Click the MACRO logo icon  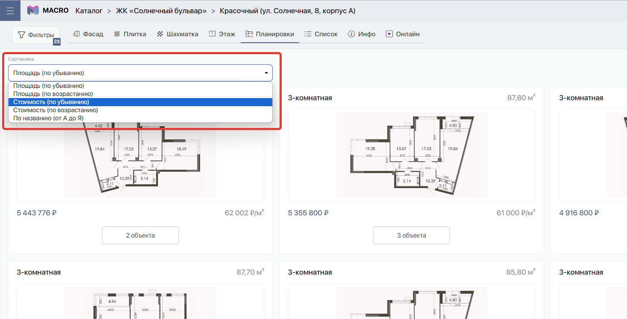[x=33, y=11]
